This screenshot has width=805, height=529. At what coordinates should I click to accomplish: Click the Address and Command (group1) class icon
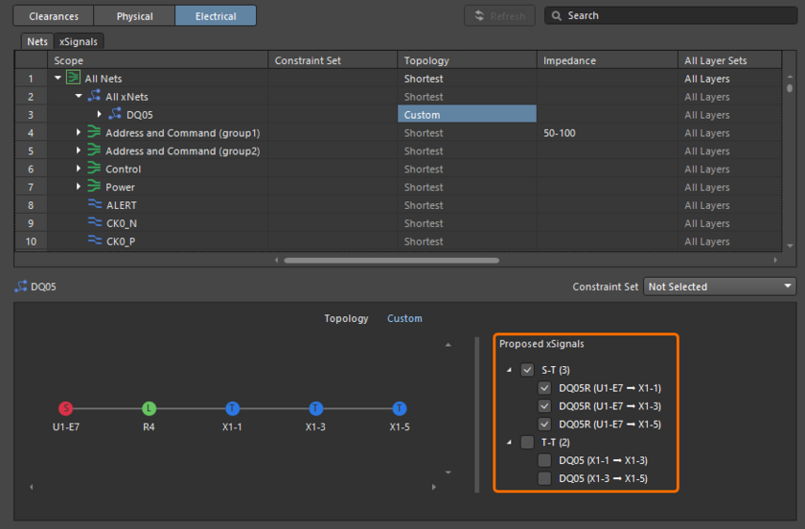[94, 132]
